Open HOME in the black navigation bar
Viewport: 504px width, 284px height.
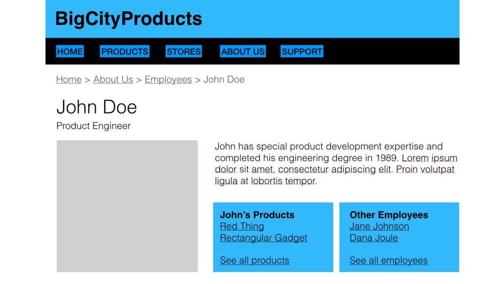70,51
